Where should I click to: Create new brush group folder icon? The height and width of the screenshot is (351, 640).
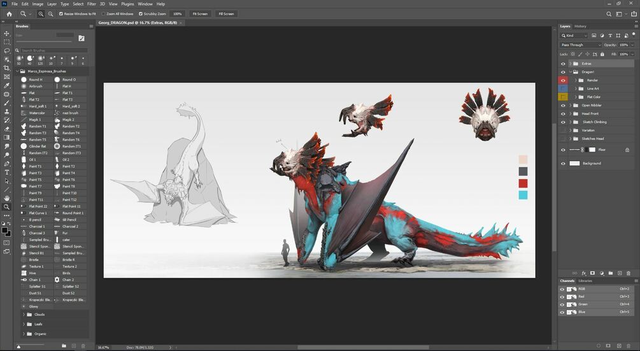pyautogui.click(x=64, y=346)
